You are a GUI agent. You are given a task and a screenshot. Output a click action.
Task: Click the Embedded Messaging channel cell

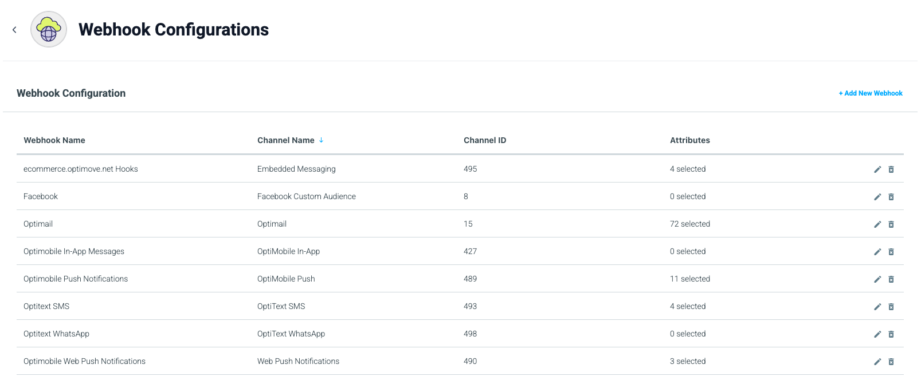click(296, 169)
